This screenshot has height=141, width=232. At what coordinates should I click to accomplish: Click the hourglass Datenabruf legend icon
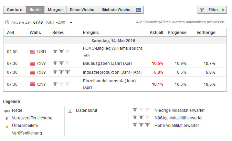70,110
